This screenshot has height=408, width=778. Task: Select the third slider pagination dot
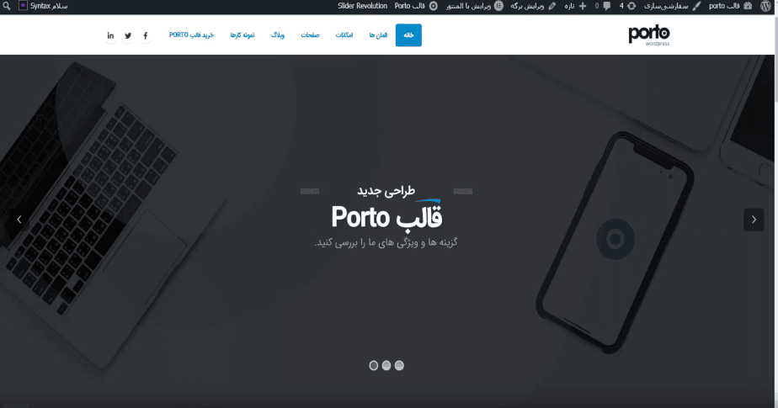tap(400, 365)
